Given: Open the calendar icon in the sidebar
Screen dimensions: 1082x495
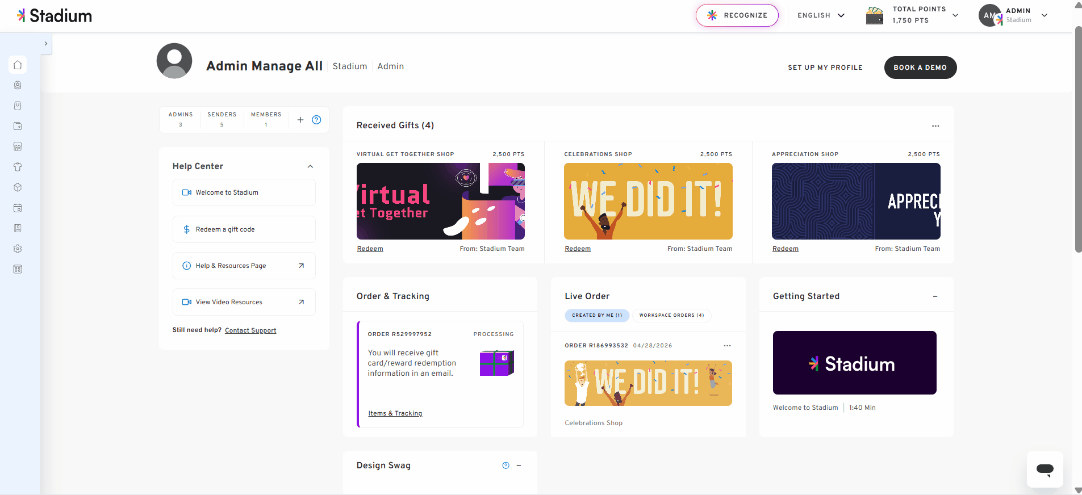Looking at the screenshot, I should tap(18, 208).
